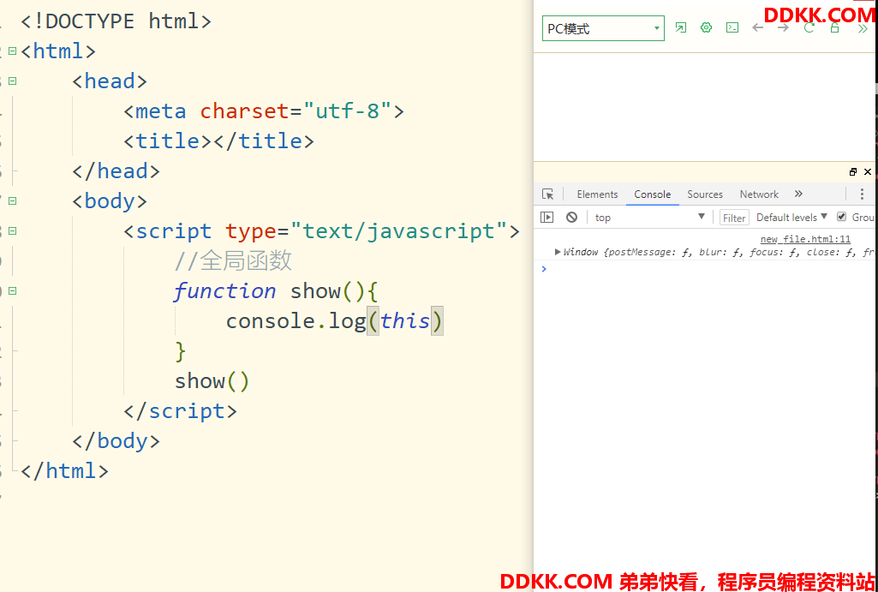Click the </body> closing tag

(x=116, y=440)
